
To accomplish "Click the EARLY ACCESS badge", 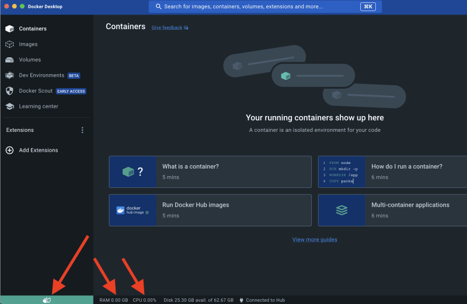I will point(71,91).
